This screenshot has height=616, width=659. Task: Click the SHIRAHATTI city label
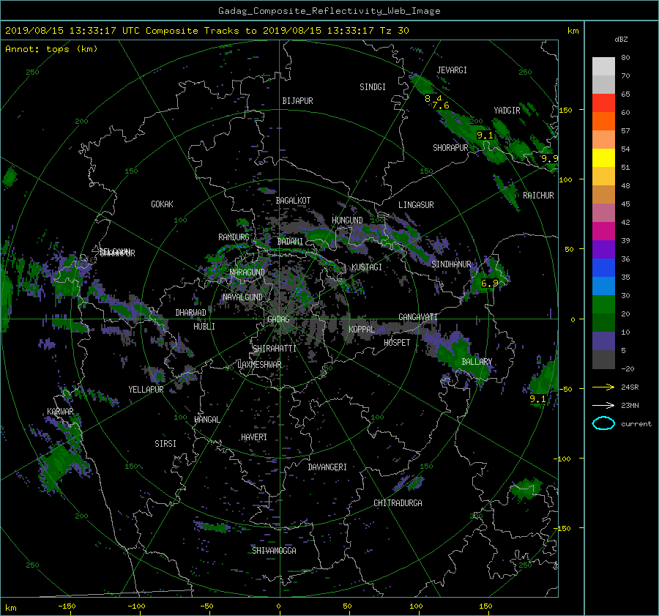click(x=275, y=349)
